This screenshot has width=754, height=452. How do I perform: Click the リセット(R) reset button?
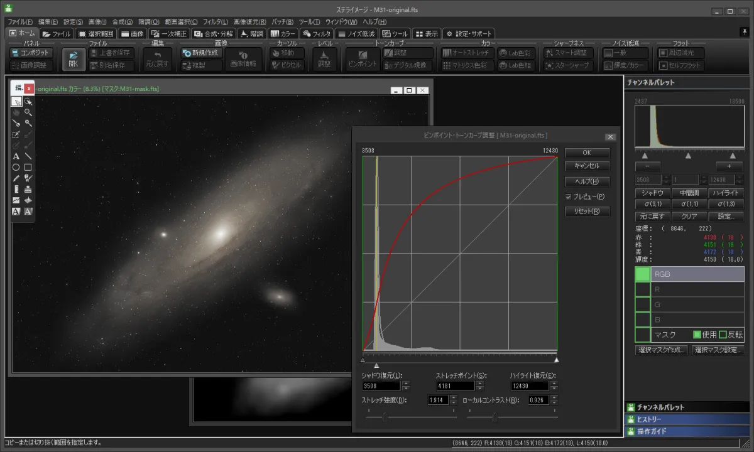coord(587,212)
